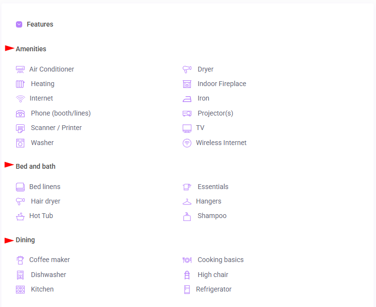Click the Refrigerator icon
The image size is (376, 307).
coord(187,290)
